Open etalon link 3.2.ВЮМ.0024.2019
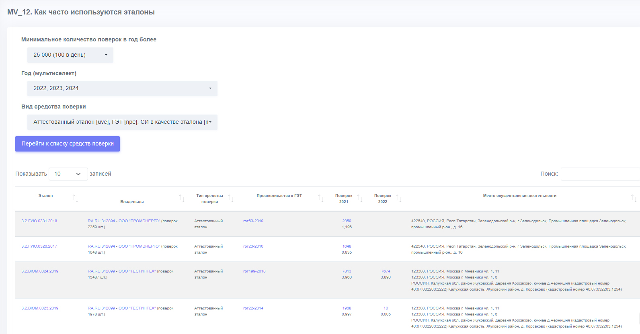 40,271
